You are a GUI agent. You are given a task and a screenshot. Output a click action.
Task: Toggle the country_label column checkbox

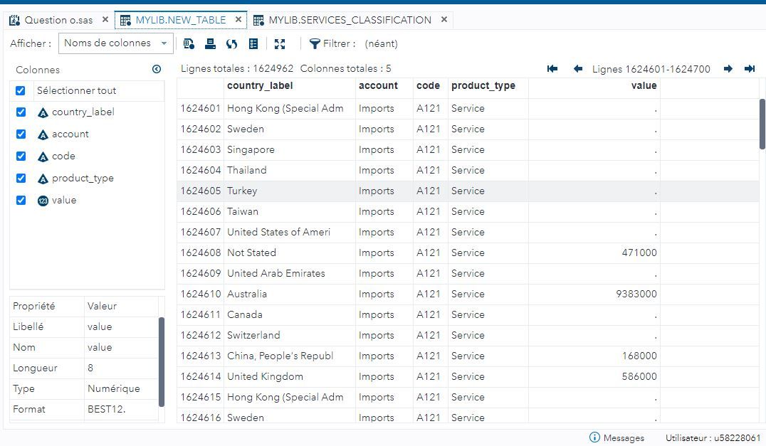pos(20,112)
